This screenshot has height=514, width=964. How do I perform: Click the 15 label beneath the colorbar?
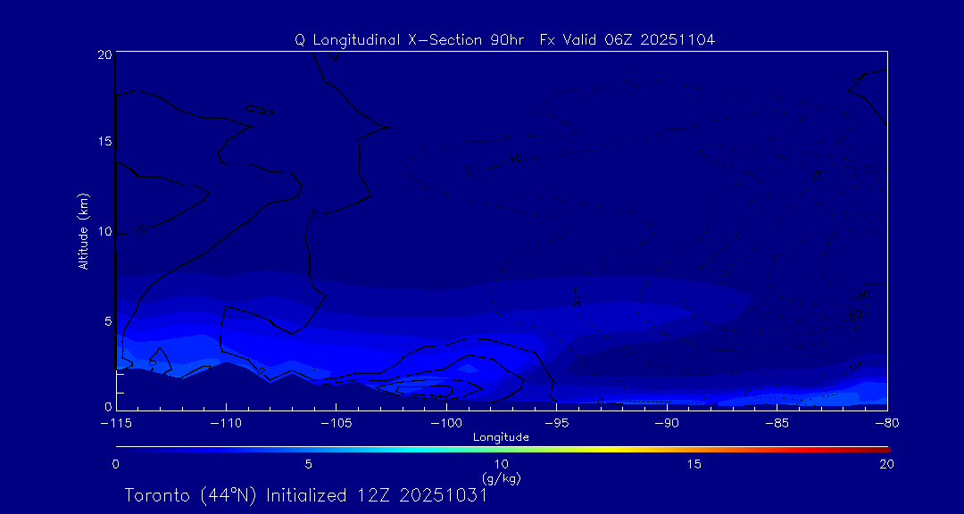[x=694, y=464]
